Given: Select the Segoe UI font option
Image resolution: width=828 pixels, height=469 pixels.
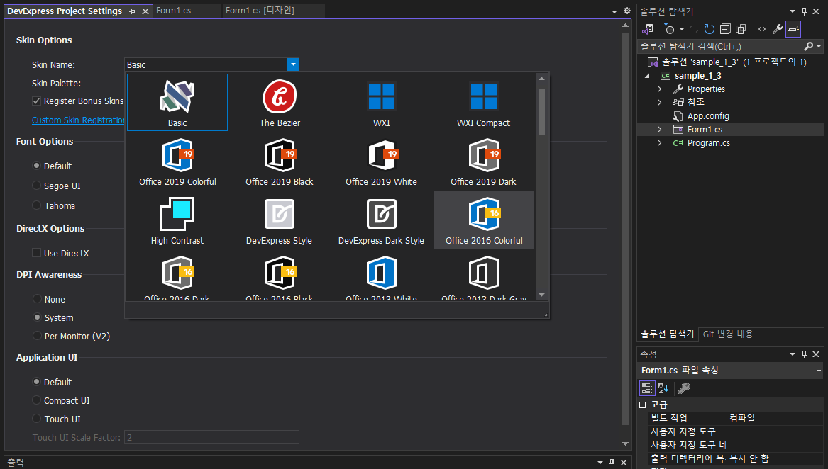Looking at the screenshot, I should [x=36, y=185].
